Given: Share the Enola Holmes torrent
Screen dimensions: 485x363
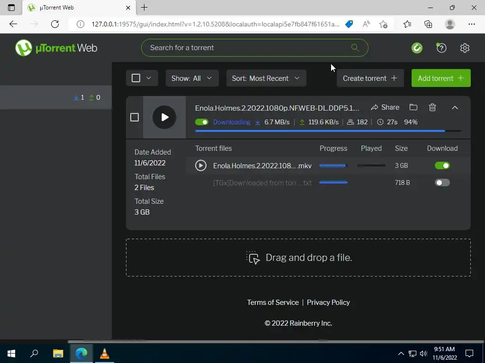Looking at the screenshot, I should 385,107.
